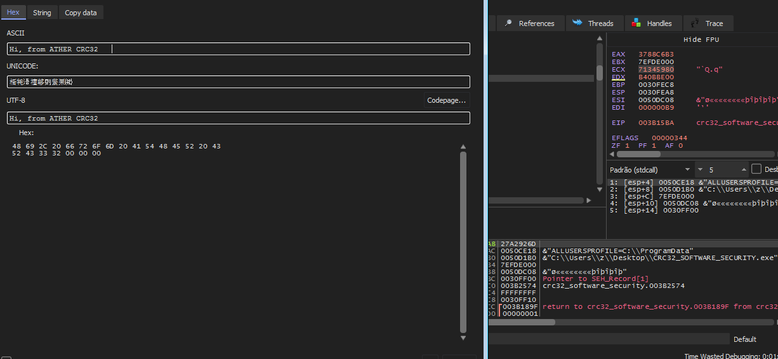Click disassembly vertical scroll up arrow
This screenshot has height=359, width=778.
coord(600,39)
